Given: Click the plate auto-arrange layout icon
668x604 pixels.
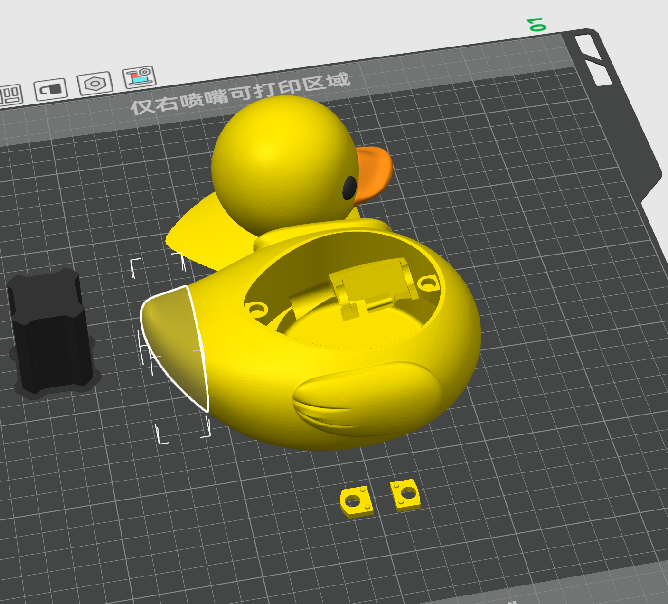Looking at the screenshot, I should [x=10, y=95].
